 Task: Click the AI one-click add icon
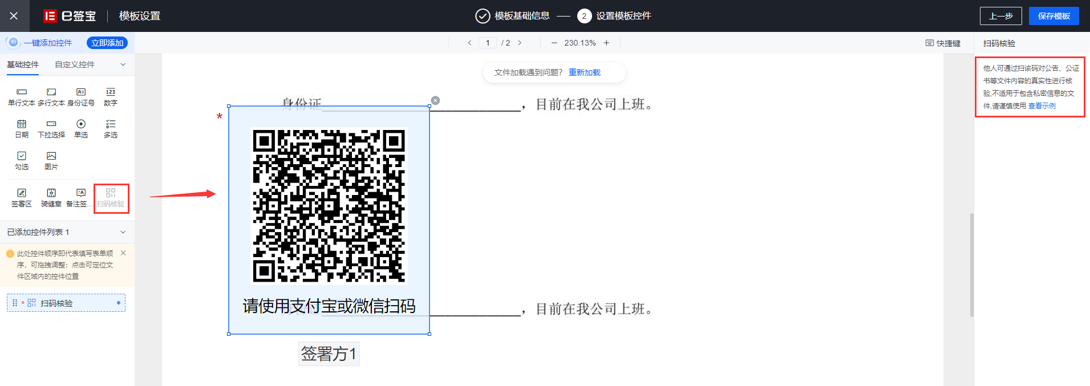tap(13, 43)
